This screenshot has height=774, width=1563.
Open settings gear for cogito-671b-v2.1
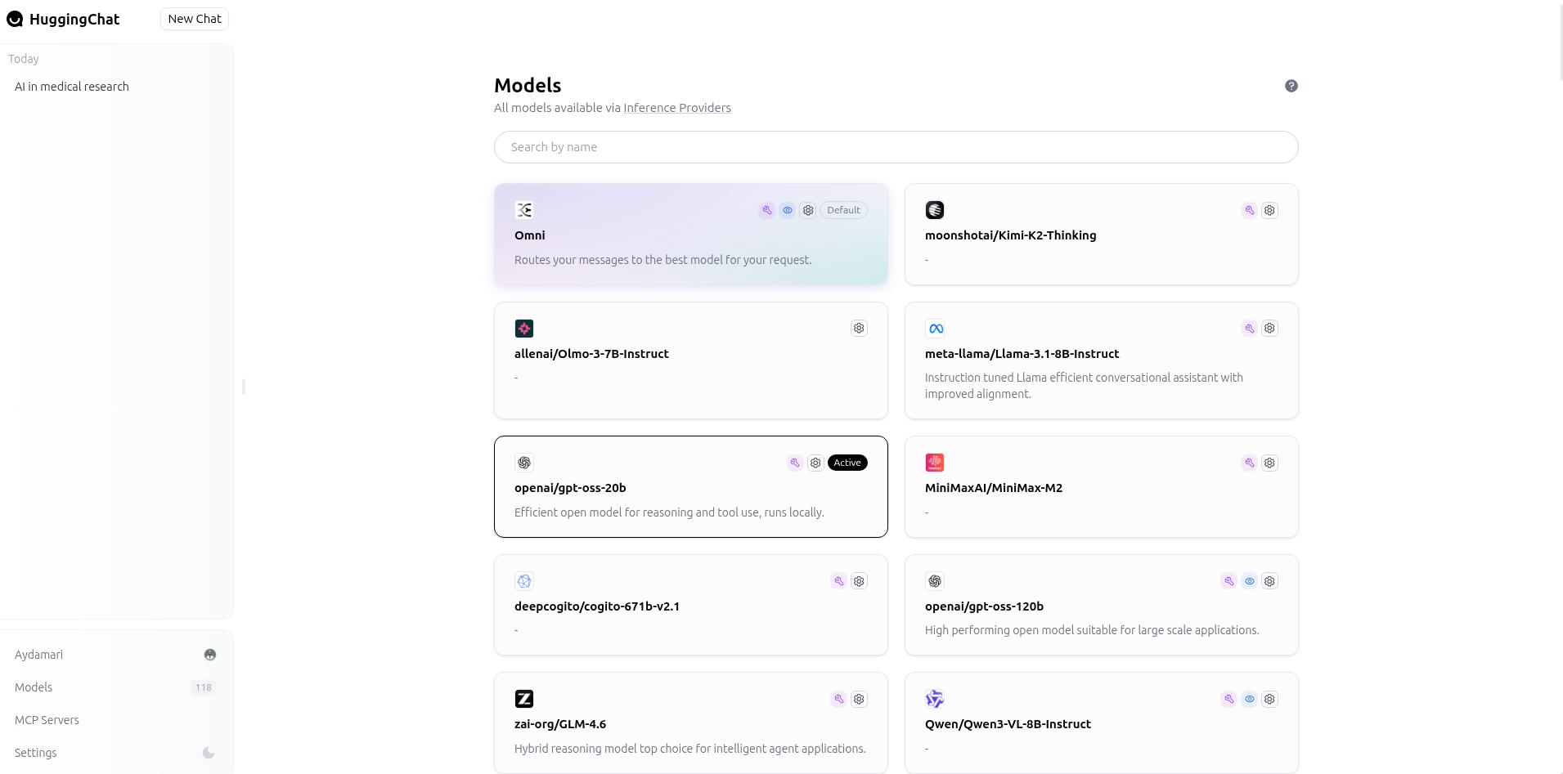tap(859, 581)
